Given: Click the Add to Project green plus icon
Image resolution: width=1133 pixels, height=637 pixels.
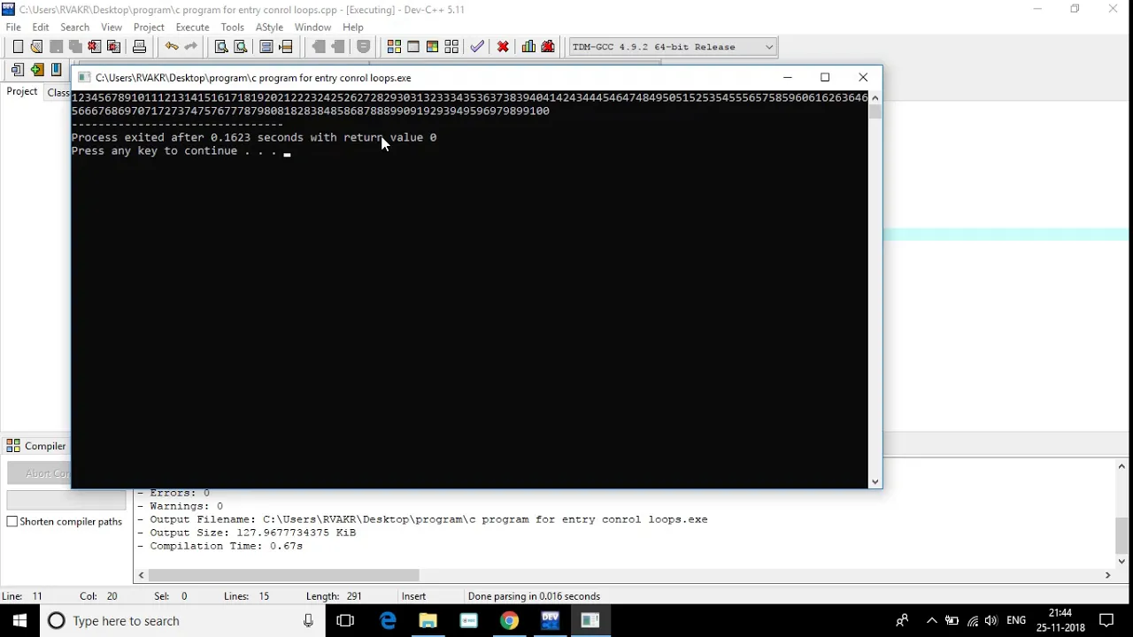Looking at the screenshot, I should click(36, 70).
